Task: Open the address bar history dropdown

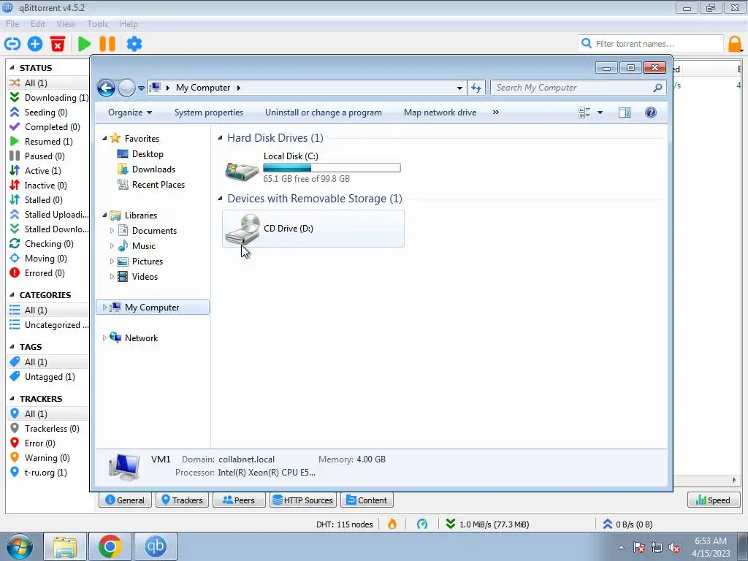Action: [x=459, y=88]
